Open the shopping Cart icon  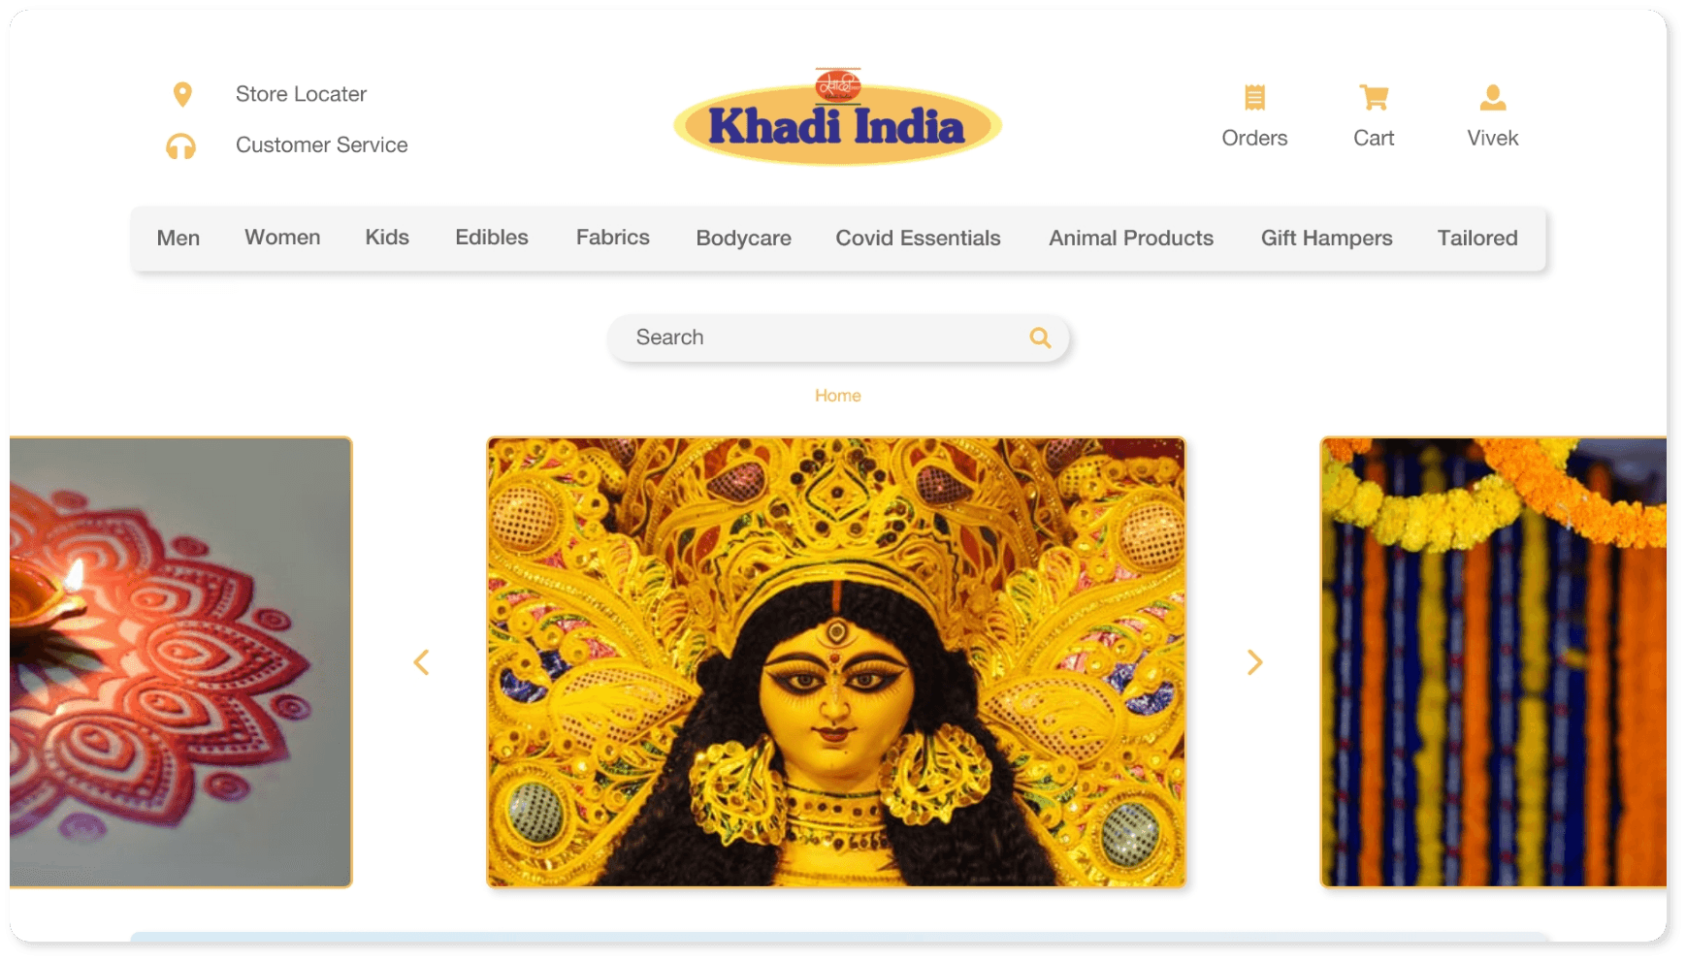(1374, 97)
